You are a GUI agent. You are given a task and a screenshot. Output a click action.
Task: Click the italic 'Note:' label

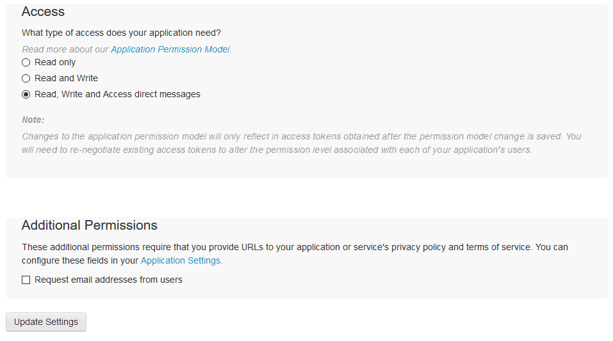tap(33, 120)
